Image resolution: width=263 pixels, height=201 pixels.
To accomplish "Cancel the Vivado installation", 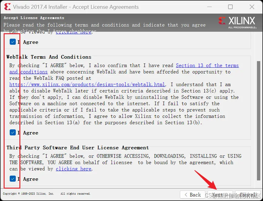I will pyautogui.click(x=248, y=195).
